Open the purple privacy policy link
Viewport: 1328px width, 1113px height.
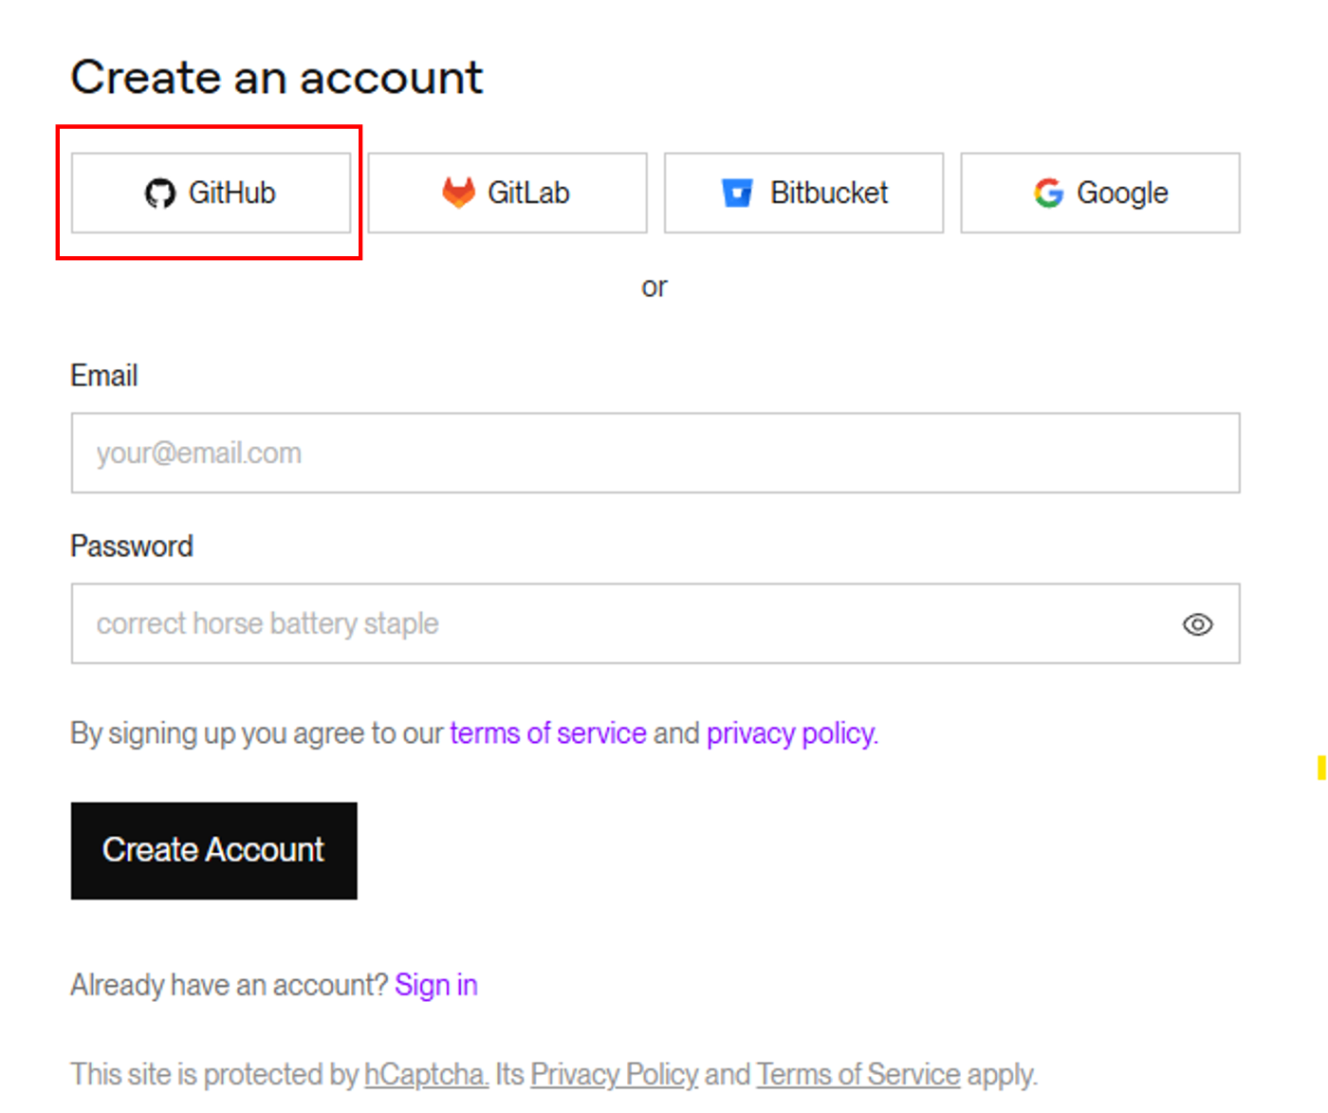(x=791, y=733)
